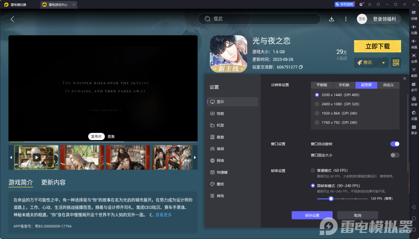The height and width of the screenshot is (239, 419).
Task: Click the fullscreen icon in right sidebar
Action: [x=414, y=56]
